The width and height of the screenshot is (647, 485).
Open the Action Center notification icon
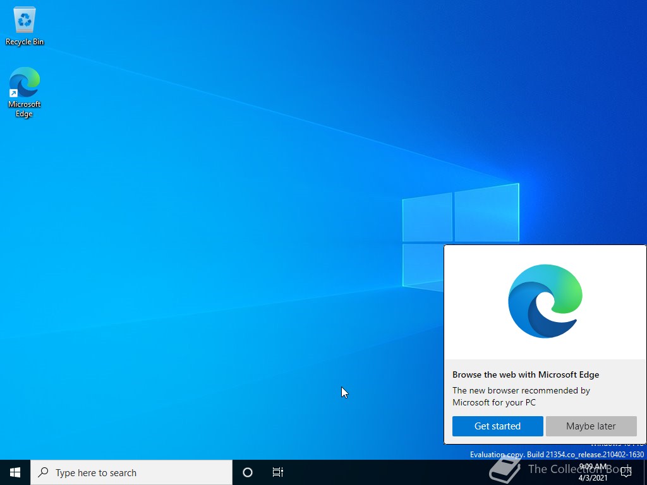626,472
